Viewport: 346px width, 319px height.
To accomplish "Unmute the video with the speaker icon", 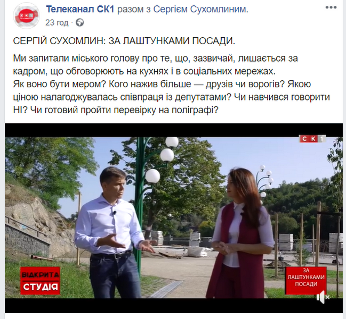I will pos(323,297).
